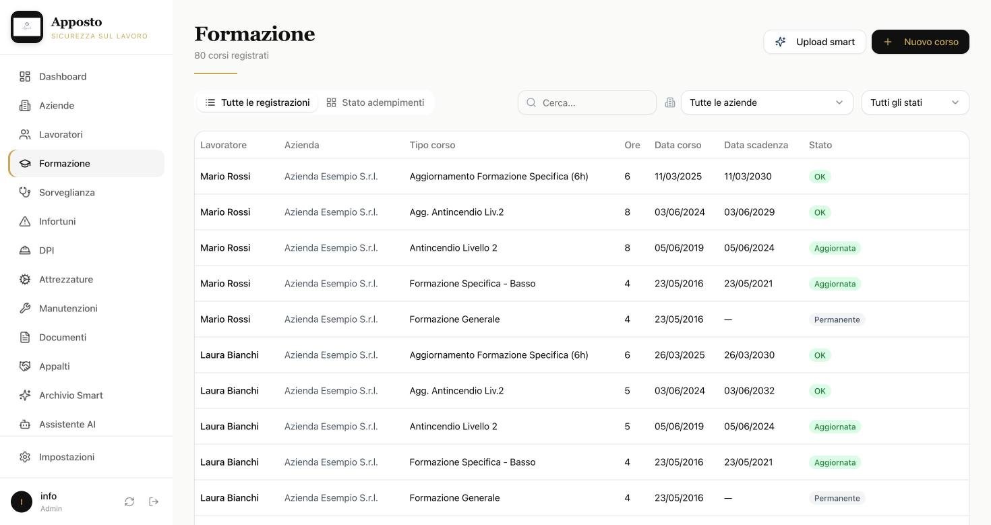Click the DPI hard hat icon

coord(25,251)
